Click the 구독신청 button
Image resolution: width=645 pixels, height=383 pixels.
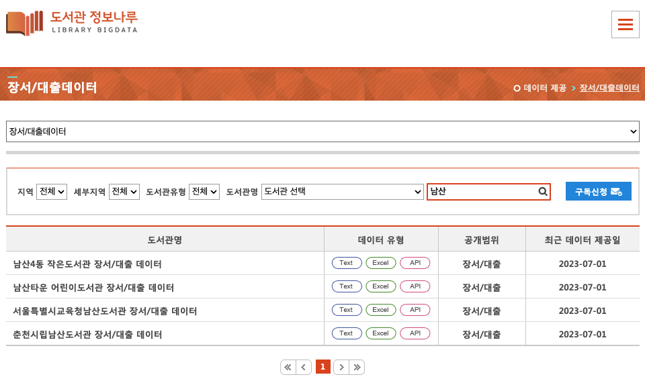click(598, 191)
